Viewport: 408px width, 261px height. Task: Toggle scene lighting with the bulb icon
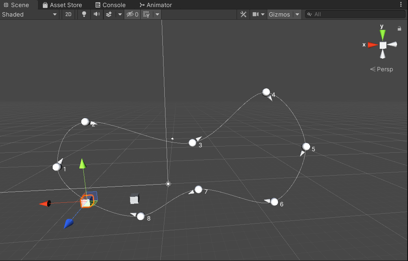coord(84,14)
